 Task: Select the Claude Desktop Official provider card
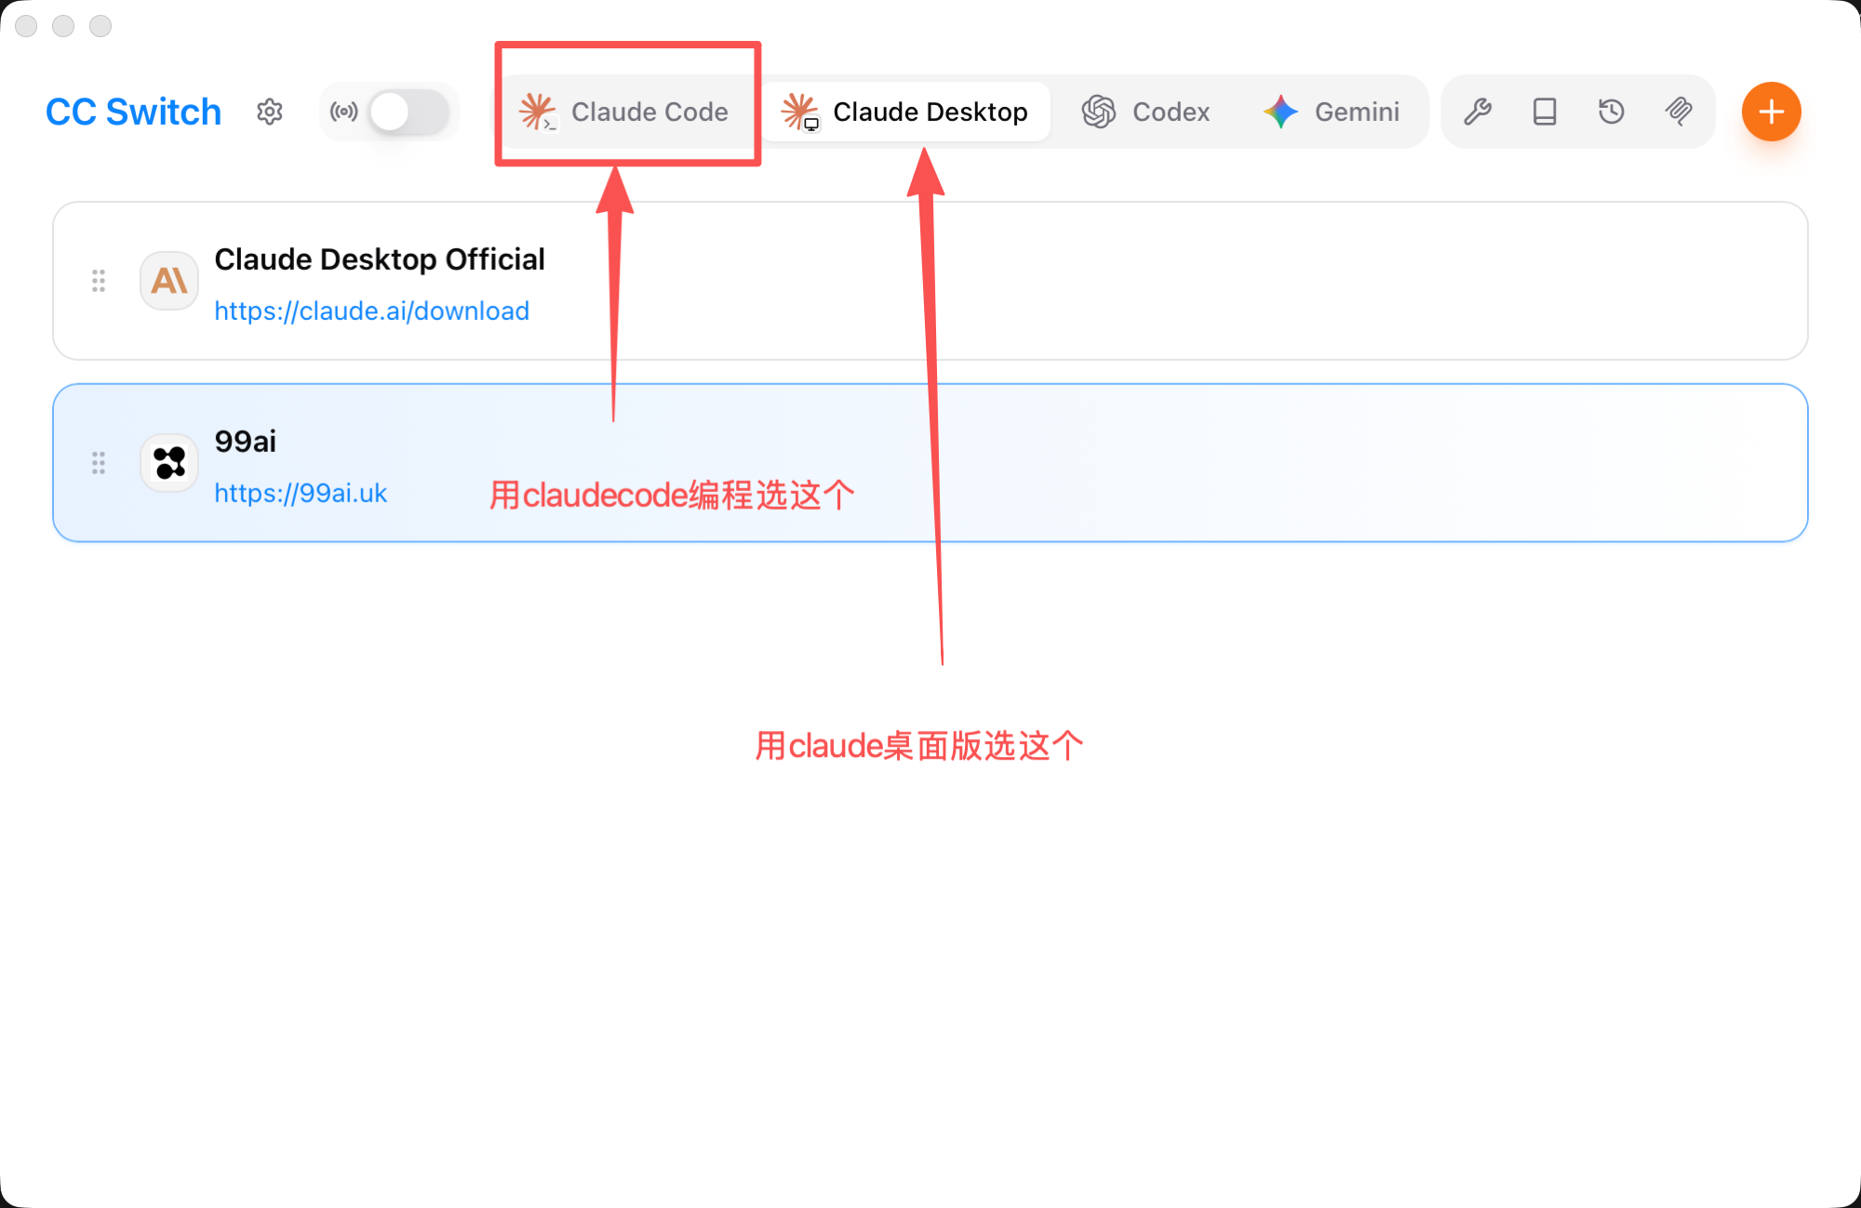[x=930, y=281]
